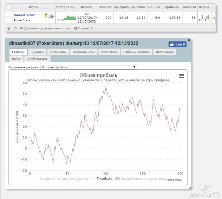This screenshot has height=199, width=222.
Task: Click the trash delete icon below the table
Action: [9, 28]
